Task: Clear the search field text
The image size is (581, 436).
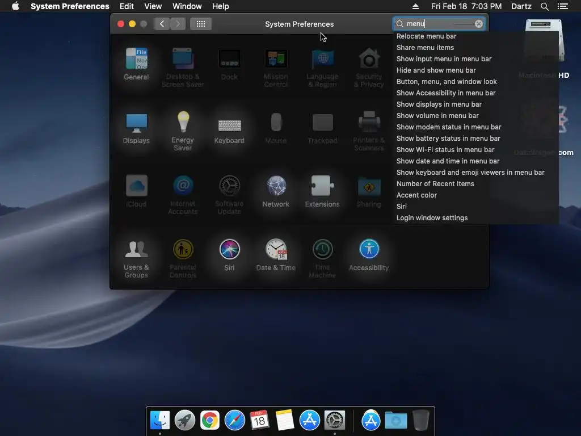Action: 479,24
